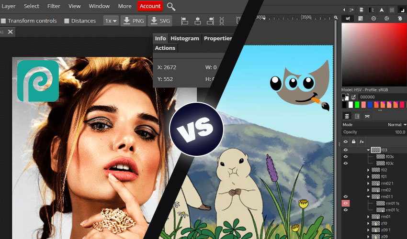The width and height of the screenshot is (407, 239).
Task: Expand the f01 layer group
Action: tap(368, 177)
